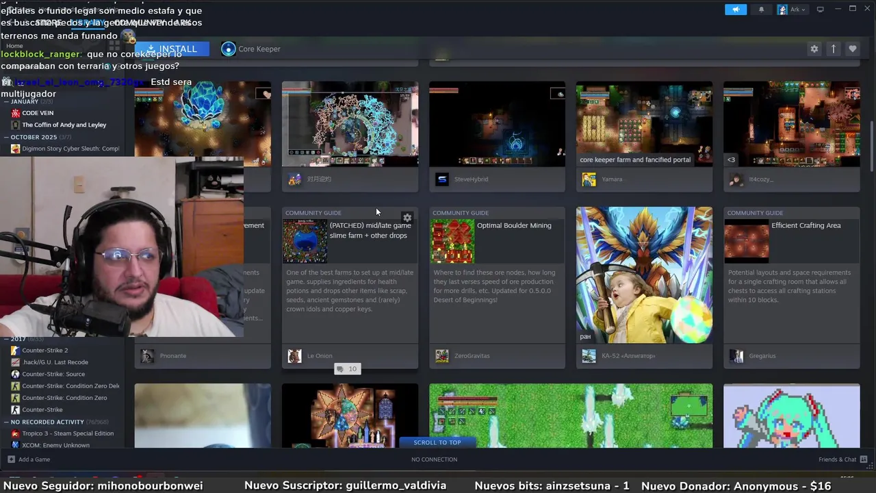876x493 pixels.
Task: Open SteveHybrid's dark cave screenshot
Action: pos(497,124)
